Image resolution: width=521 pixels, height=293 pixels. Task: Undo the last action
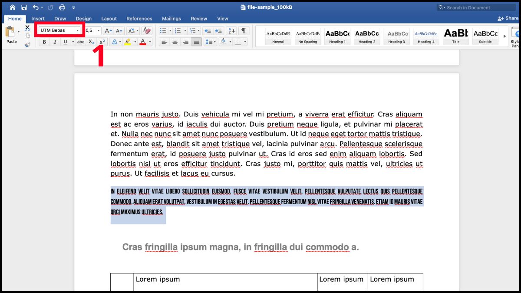[36, 7]
